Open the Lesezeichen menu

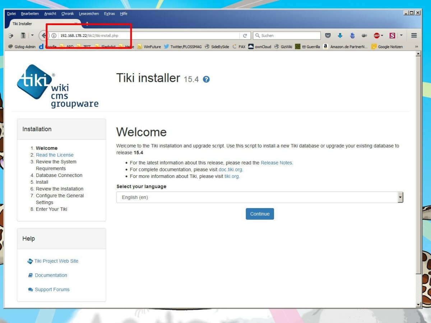click(x=89, y=14)
